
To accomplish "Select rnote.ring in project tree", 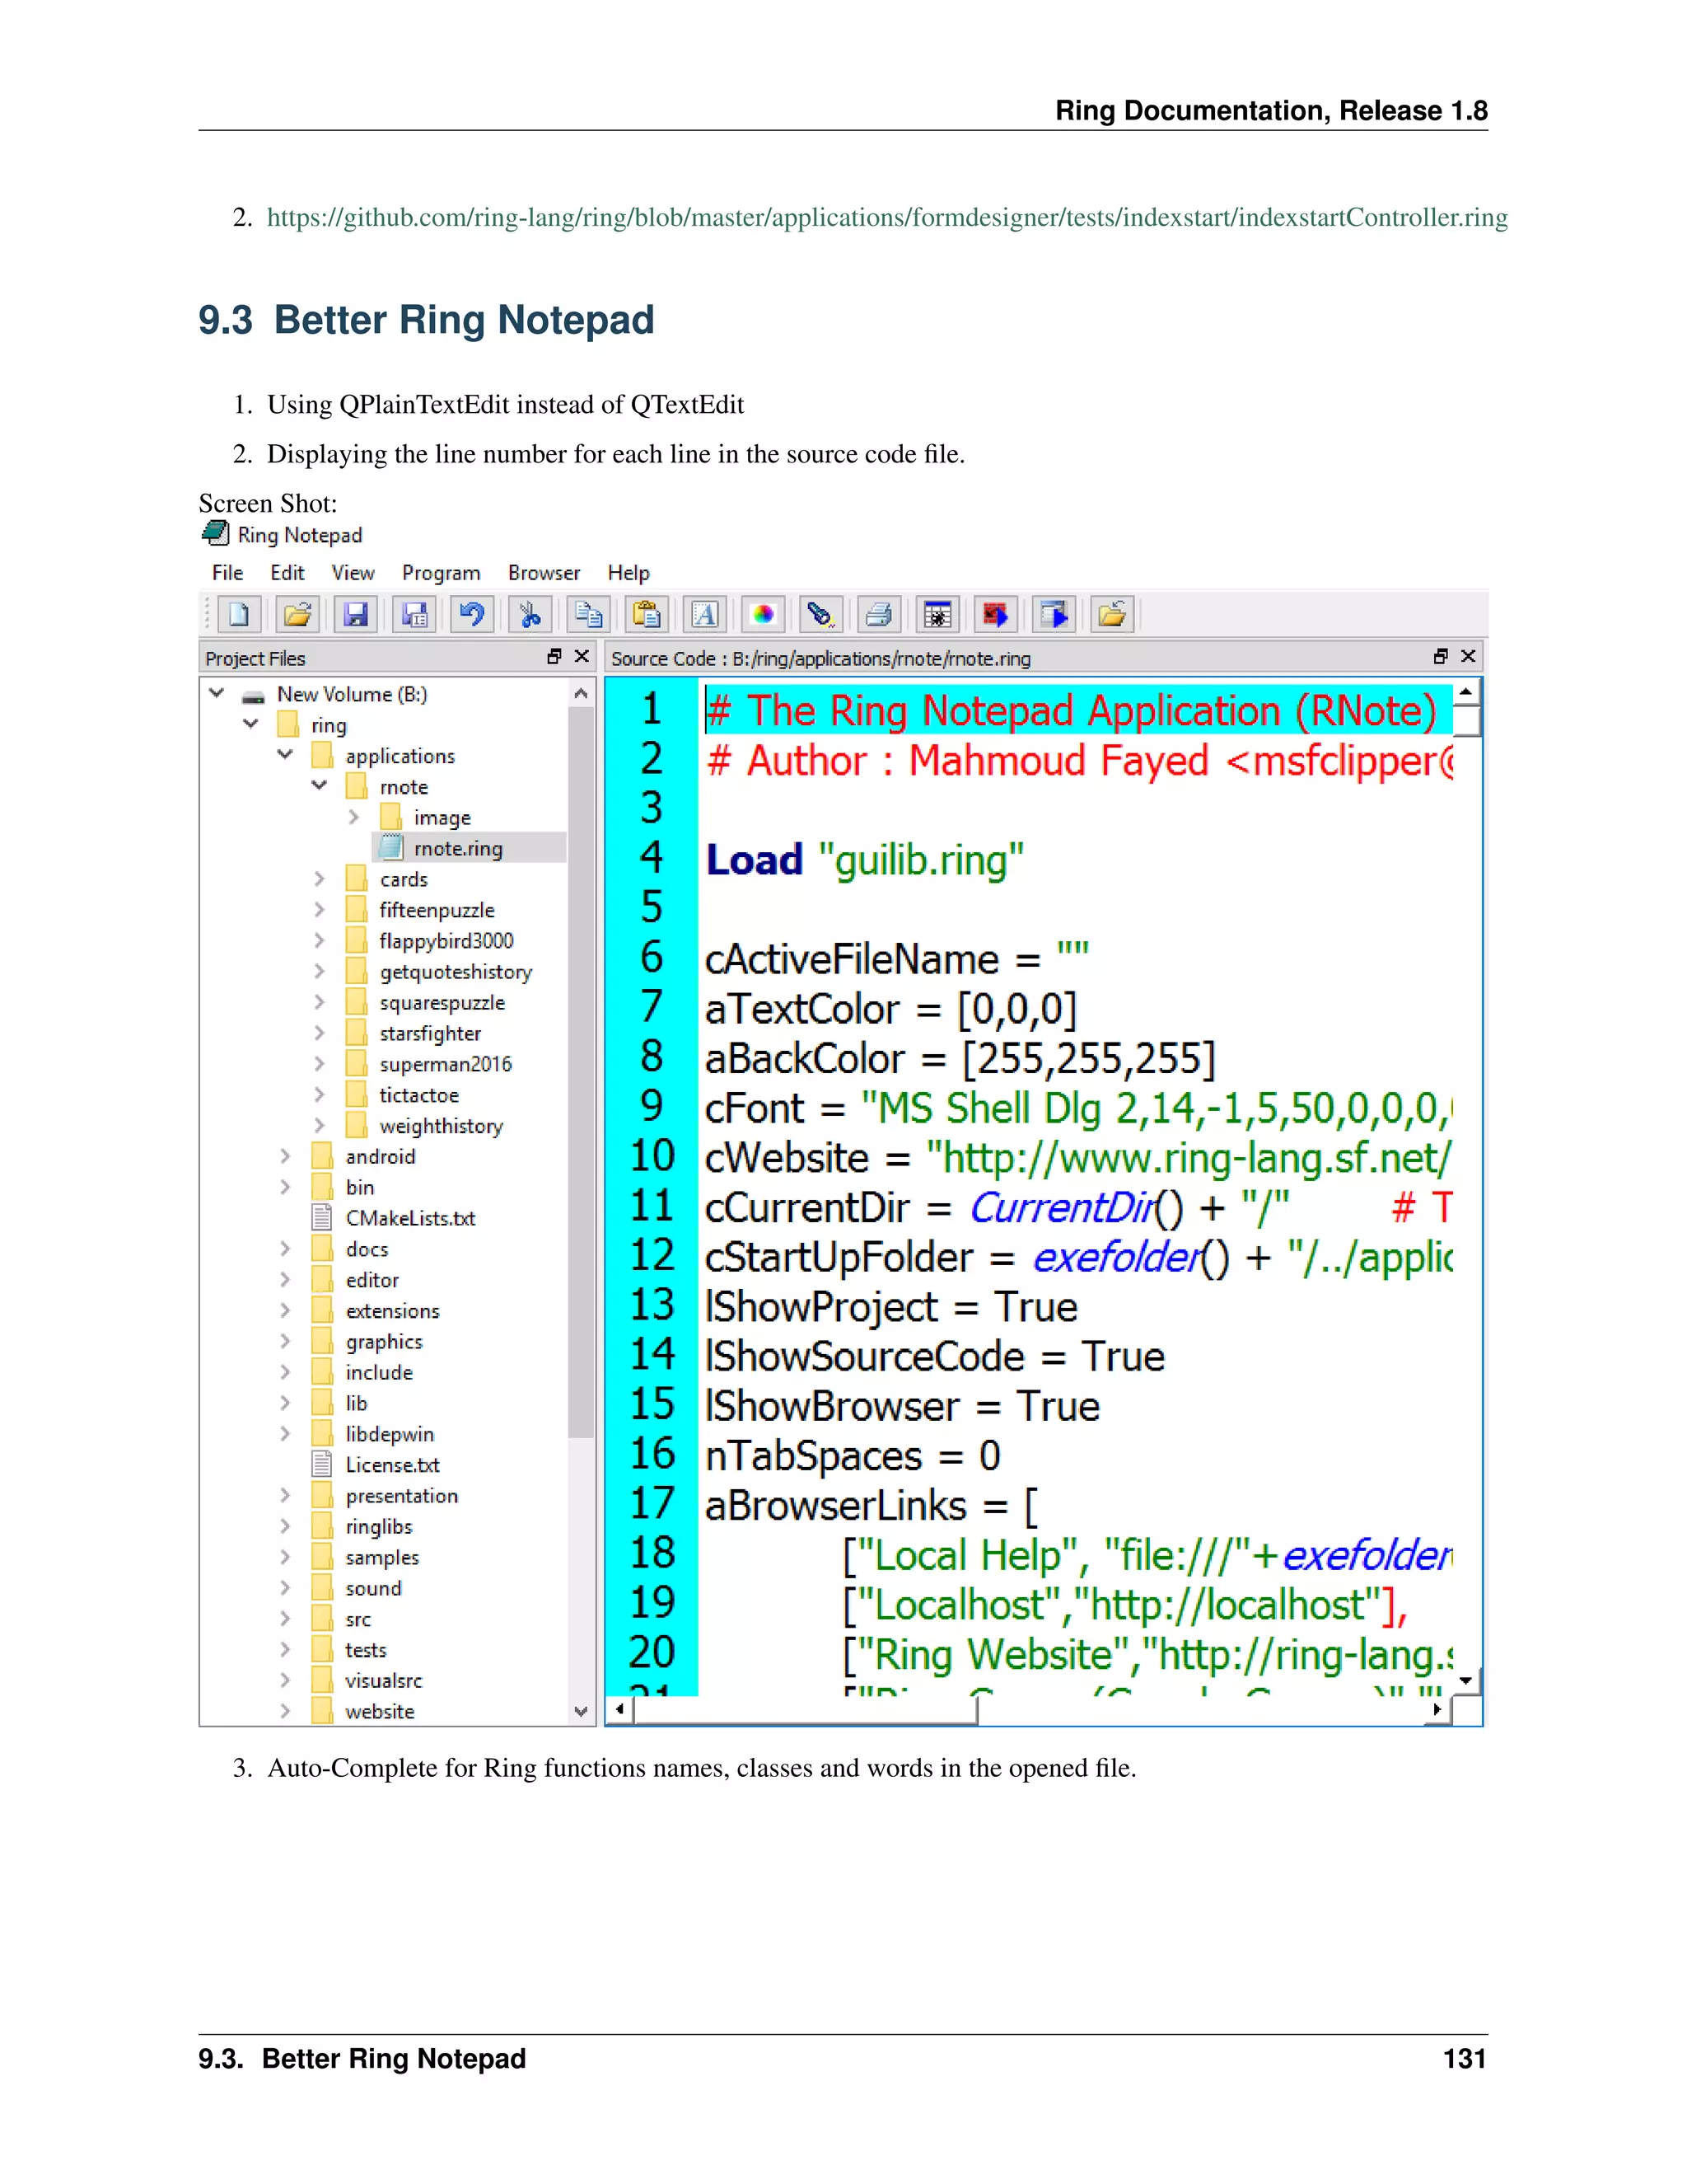I will click(x=458, y=848).
